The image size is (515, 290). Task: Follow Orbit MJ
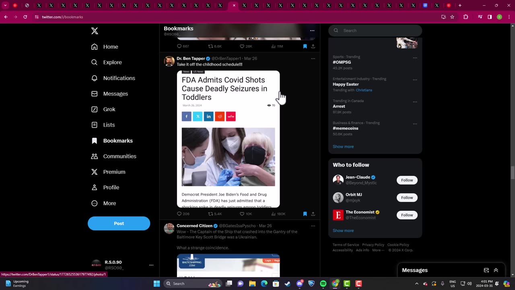coord(407,198)
